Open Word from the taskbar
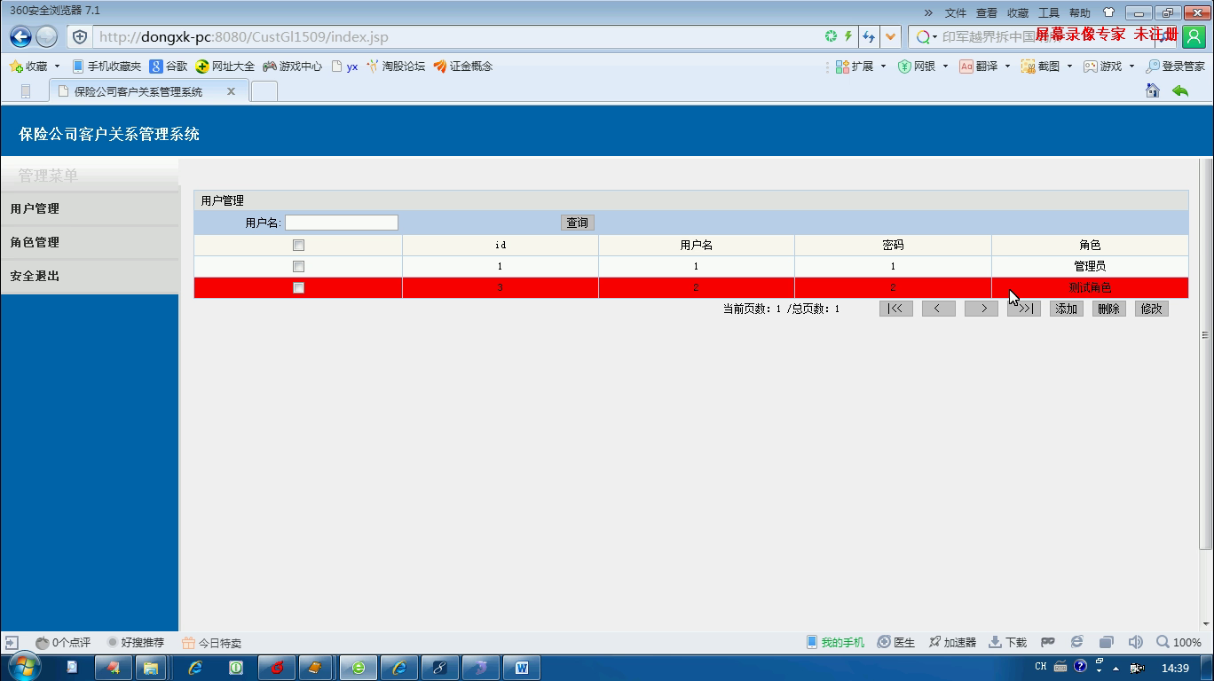The image size is (1214, 681). tap(521, 668)
